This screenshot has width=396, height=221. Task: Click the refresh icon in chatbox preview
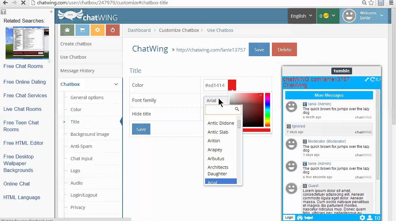[372, 79]
